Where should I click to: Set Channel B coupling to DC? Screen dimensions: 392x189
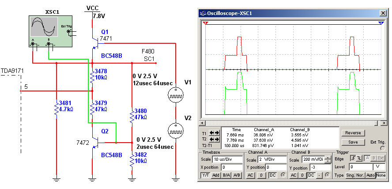coord(311,175)
